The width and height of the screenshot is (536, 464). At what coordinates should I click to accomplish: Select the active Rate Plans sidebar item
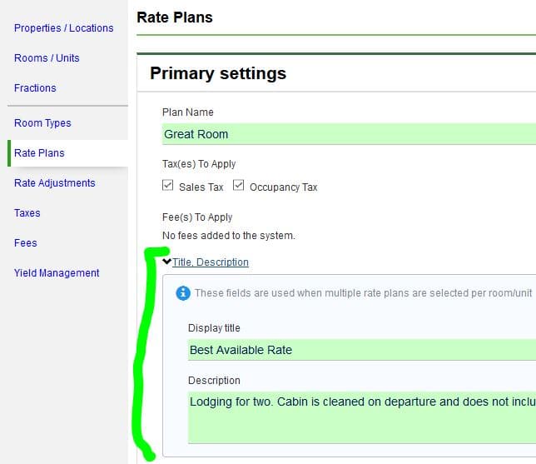39,153
